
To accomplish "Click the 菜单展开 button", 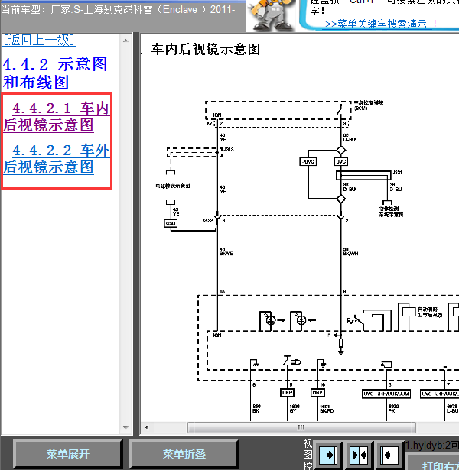I will 68,454.
